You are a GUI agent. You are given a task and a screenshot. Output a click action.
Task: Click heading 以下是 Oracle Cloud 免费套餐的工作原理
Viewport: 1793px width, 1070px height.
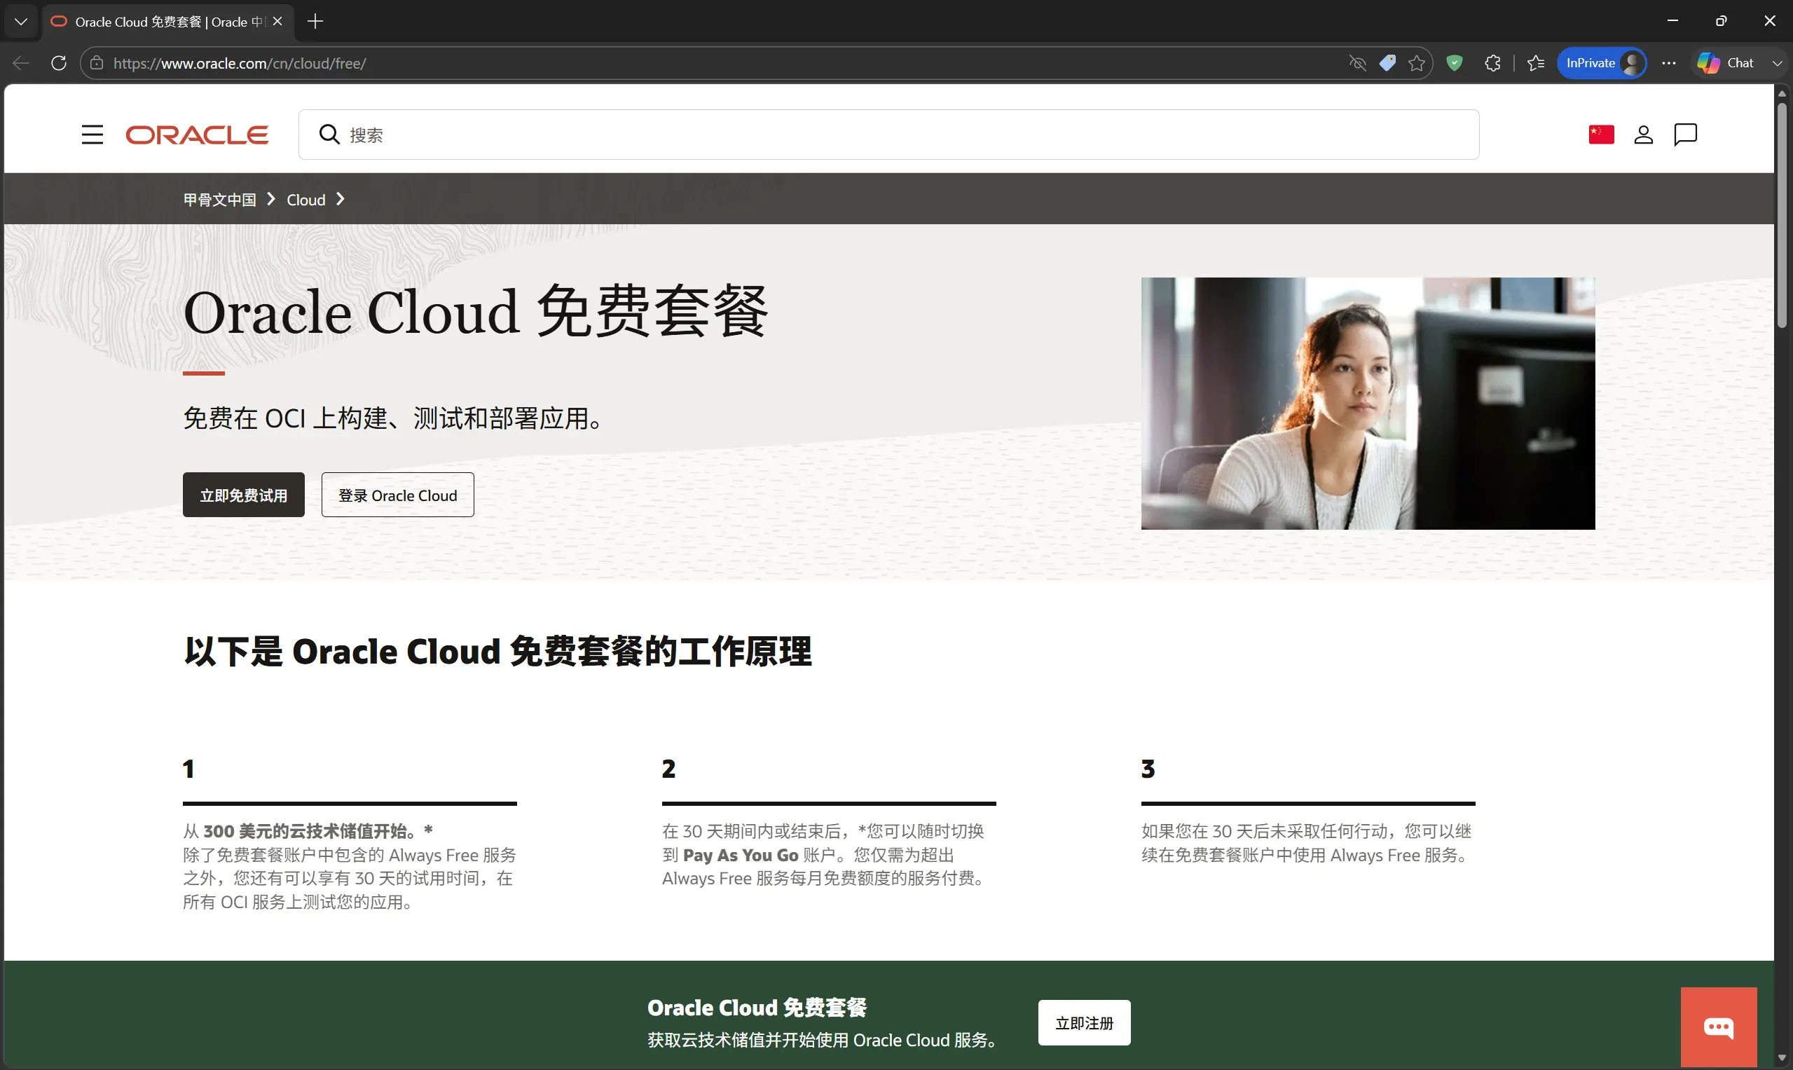click(498, 651)
